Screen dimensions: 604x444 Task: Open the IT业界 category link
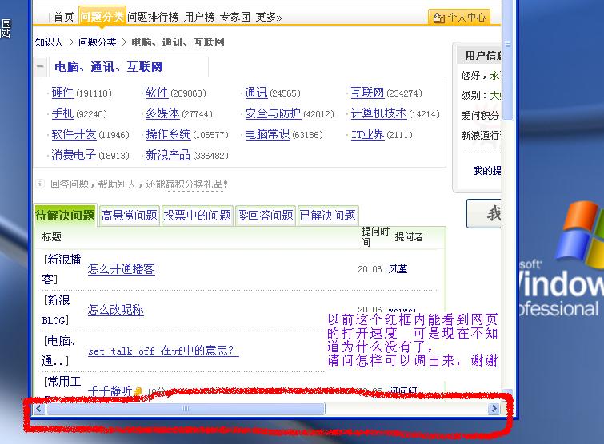coord(367,134)
